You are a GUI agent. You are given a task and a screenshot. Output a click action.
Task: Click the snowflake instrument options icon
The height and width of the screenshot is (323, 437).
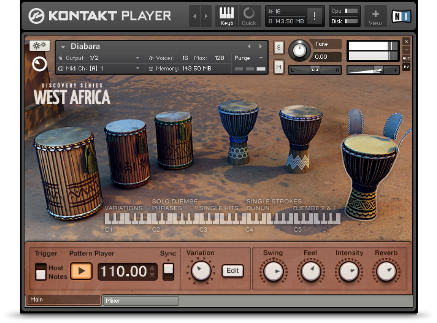pyautogui.click(x=39, y=45)
